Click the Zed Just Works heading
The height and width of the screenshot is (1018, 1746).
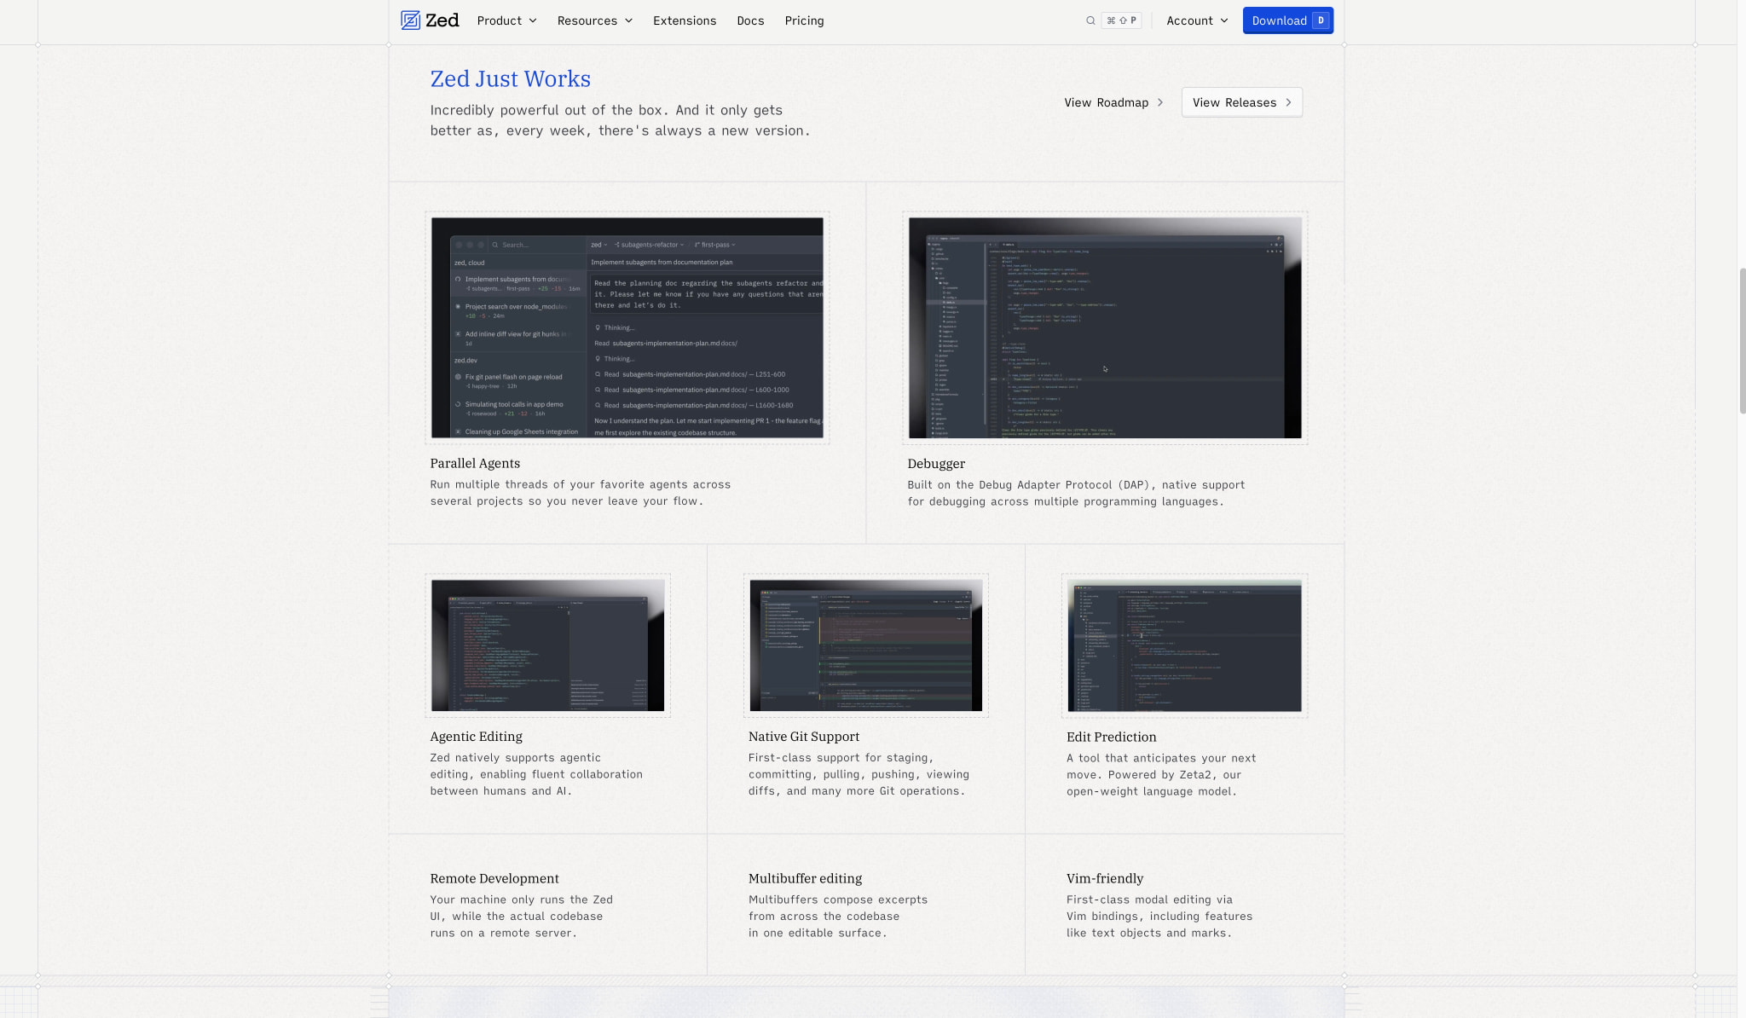510,78
